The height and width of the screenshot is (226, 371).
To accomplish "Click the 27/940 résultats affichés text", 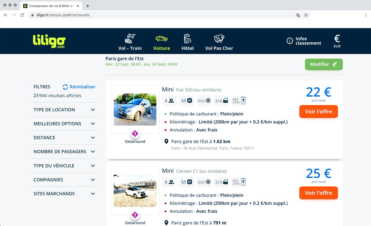I will pos(58,96).
